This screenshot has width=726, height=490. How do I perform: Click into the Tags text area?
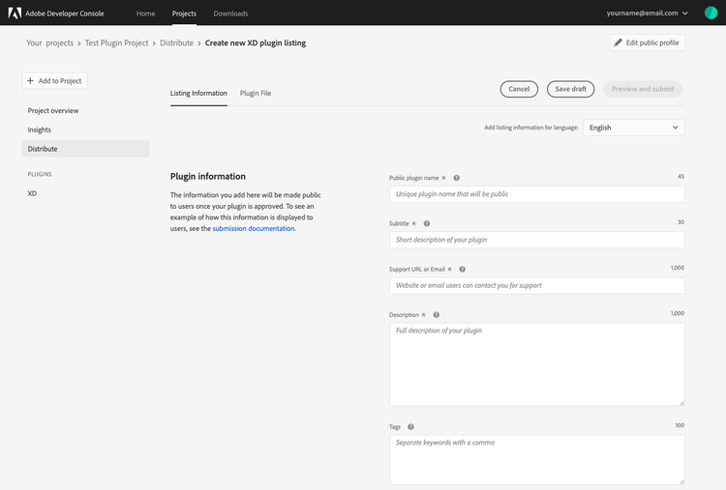click(537, 460)
